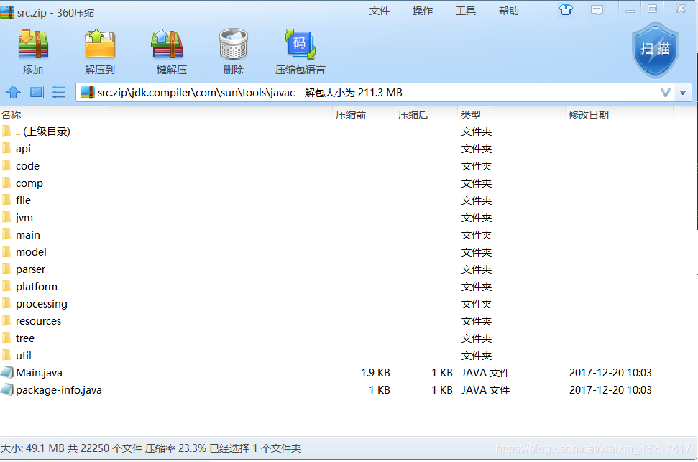
Task: Click the src.zip icon in the title bar
Action: [x=7, y=12]
